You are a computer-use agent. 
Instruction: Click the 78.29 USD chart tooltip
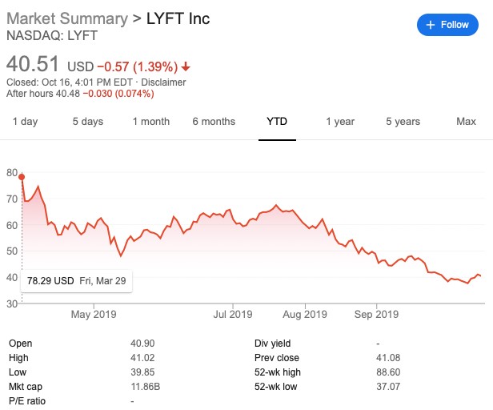77,281
